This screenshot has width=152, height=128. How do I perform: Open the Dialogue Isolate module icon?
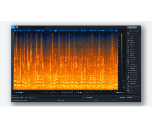[128, 64]
